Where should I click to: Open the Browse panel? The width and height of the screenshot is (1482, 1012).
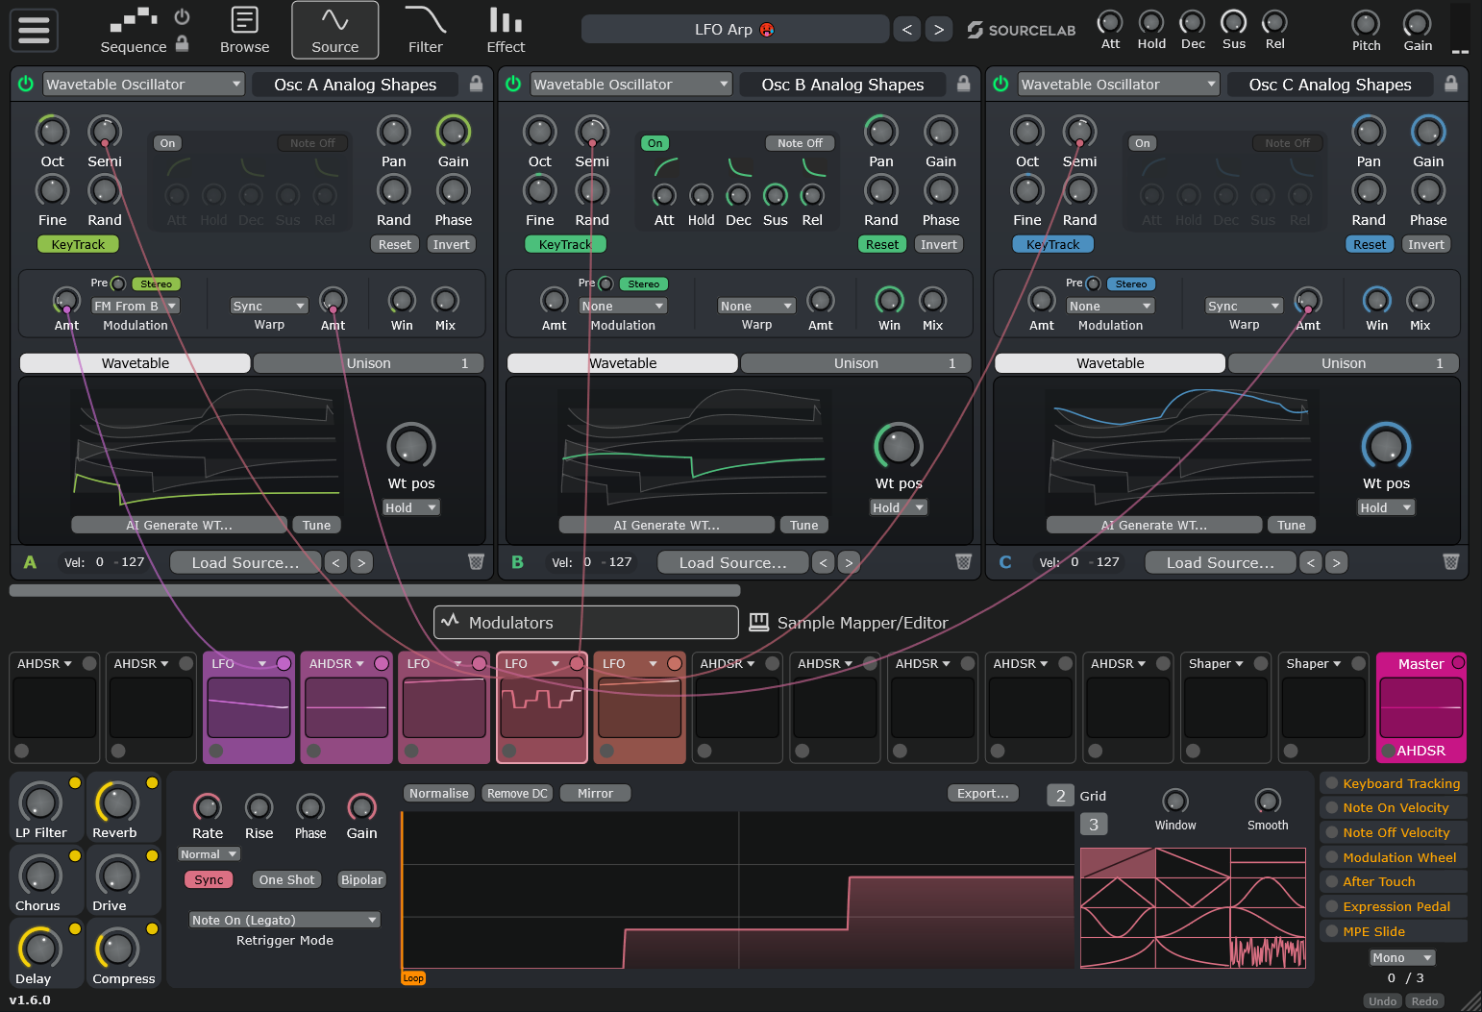tap(244, 30)
